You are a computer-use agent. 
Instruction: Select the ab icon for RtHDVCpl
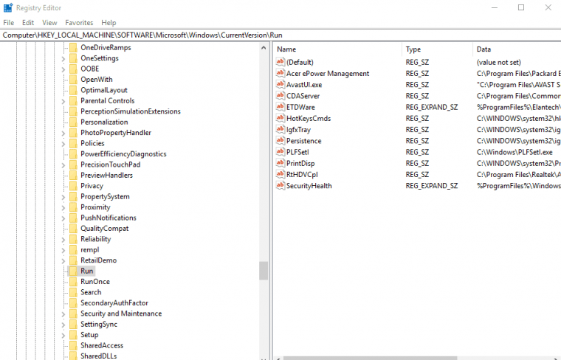[x=280, y=175]
